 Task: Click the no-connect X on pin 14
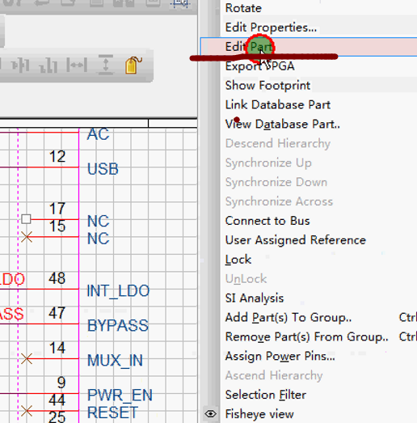[x=27, y=358]
